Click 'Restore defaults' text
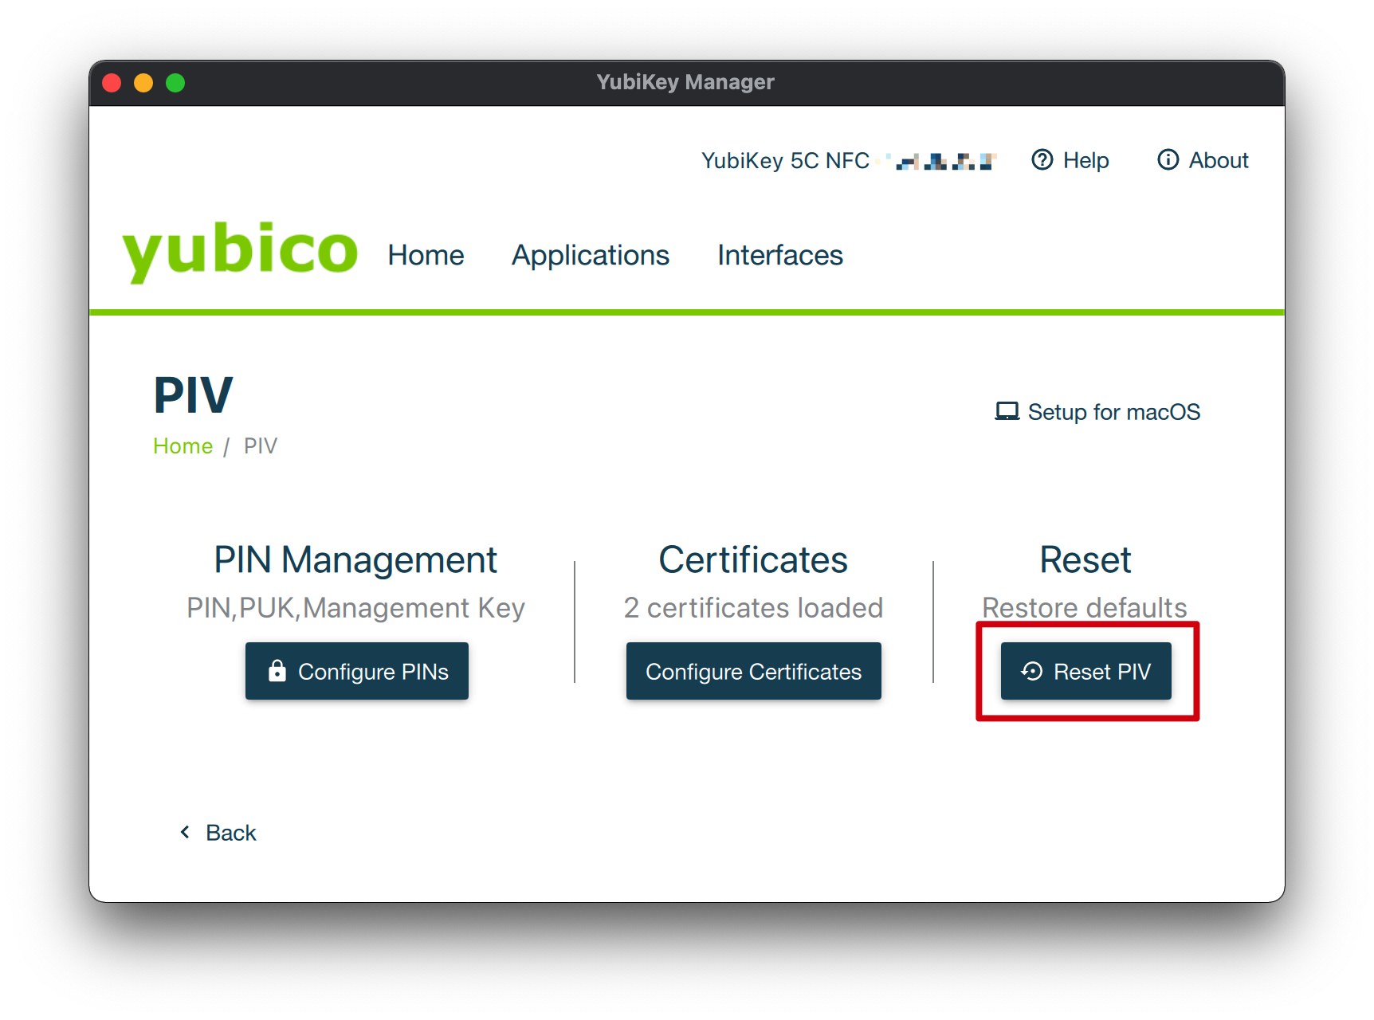The image size is (1374, 1020). [1085, 607]
